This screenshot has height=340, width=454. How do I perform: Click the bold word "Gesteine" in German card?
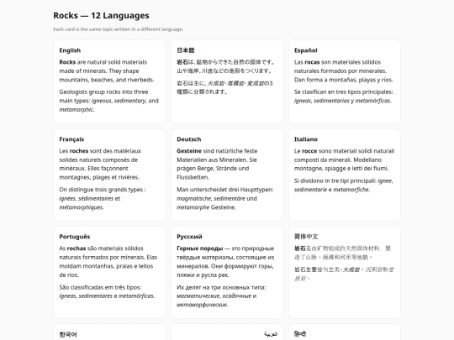coord(189,151)
